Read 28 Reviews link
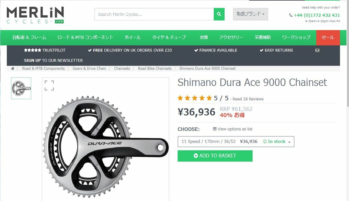The width and height of the screenshot is (349, 201). 248,99
